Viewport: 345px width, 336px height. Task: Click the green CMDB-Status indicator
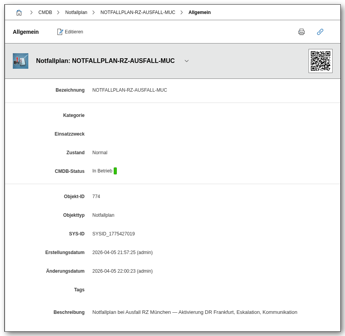click(x=115, y=171)
